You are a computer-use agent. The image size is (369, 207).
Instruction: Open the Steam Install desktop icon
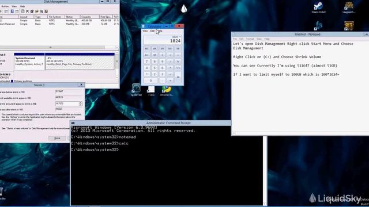318,7
